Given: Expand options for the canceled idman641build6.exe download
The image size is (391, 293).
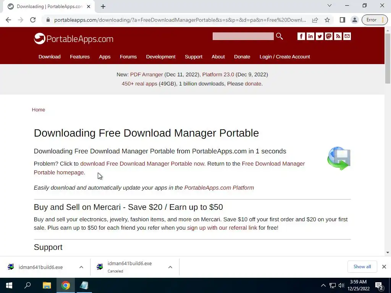Looking at the screenshot, I should (x=170, y=267).
